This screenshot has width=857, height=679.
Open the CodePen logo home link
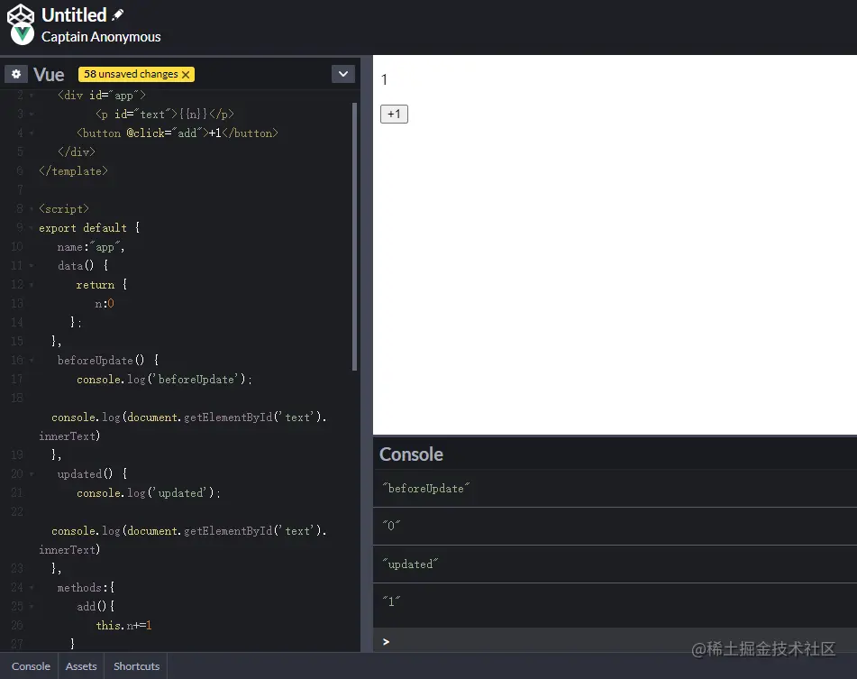(x=21, y=14)
